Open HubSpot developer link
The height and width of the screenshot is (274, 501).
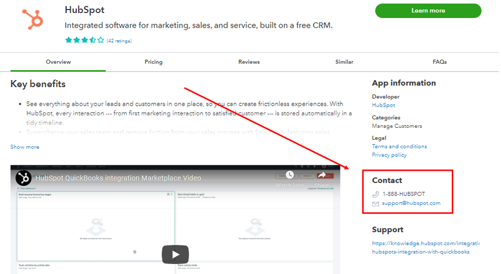(x=383, y=105)
